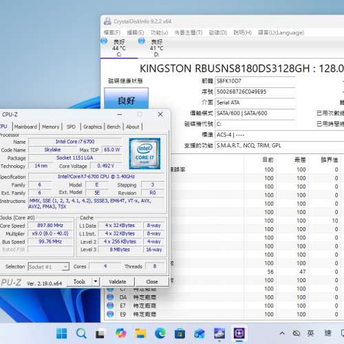Click the Socket 1151 LGA package value
344x344 pixels.
[75, 158]
